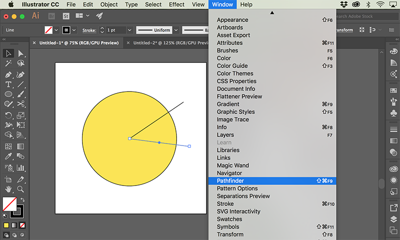400x240 pixels.
Task: Open the stroke weight dropdown
Action: click(x=129, y=30)
